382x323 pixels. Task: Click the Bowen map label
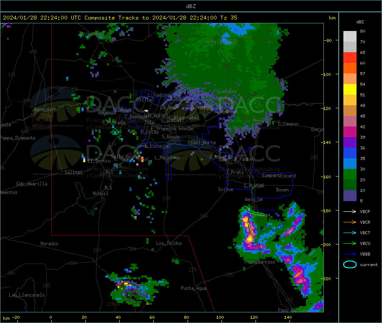[x=282, y=190]
